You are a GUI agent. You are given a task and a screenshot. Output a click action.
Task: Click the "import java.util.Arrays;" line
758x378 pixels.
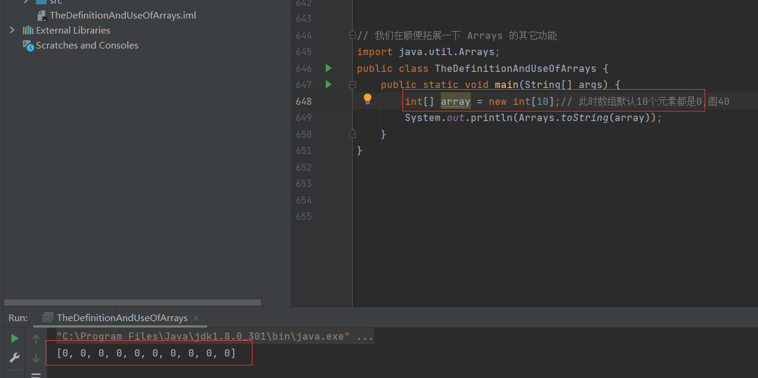(428, 52)
